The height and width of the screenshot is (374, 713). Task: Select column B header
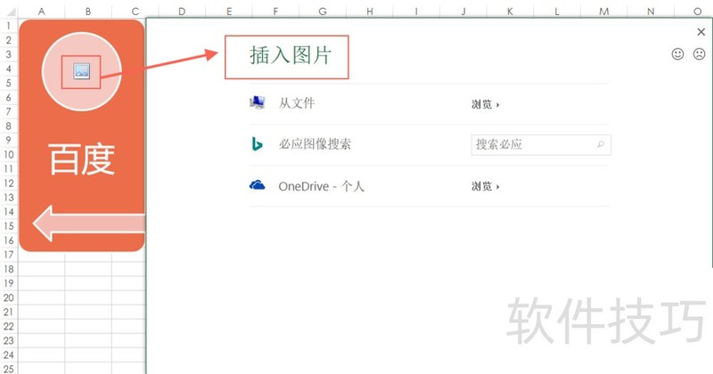coord(88,12)
